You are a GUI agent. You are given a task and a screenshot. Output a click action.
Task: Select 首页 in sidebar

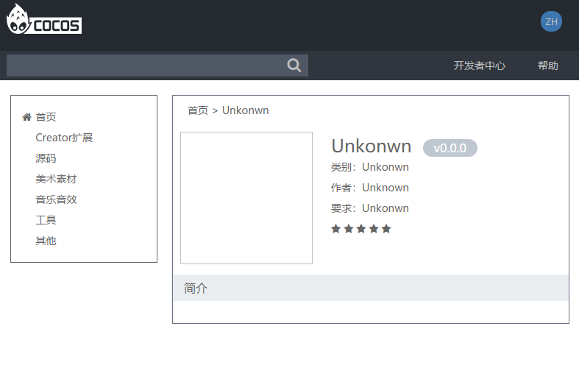tap(46, 117)
